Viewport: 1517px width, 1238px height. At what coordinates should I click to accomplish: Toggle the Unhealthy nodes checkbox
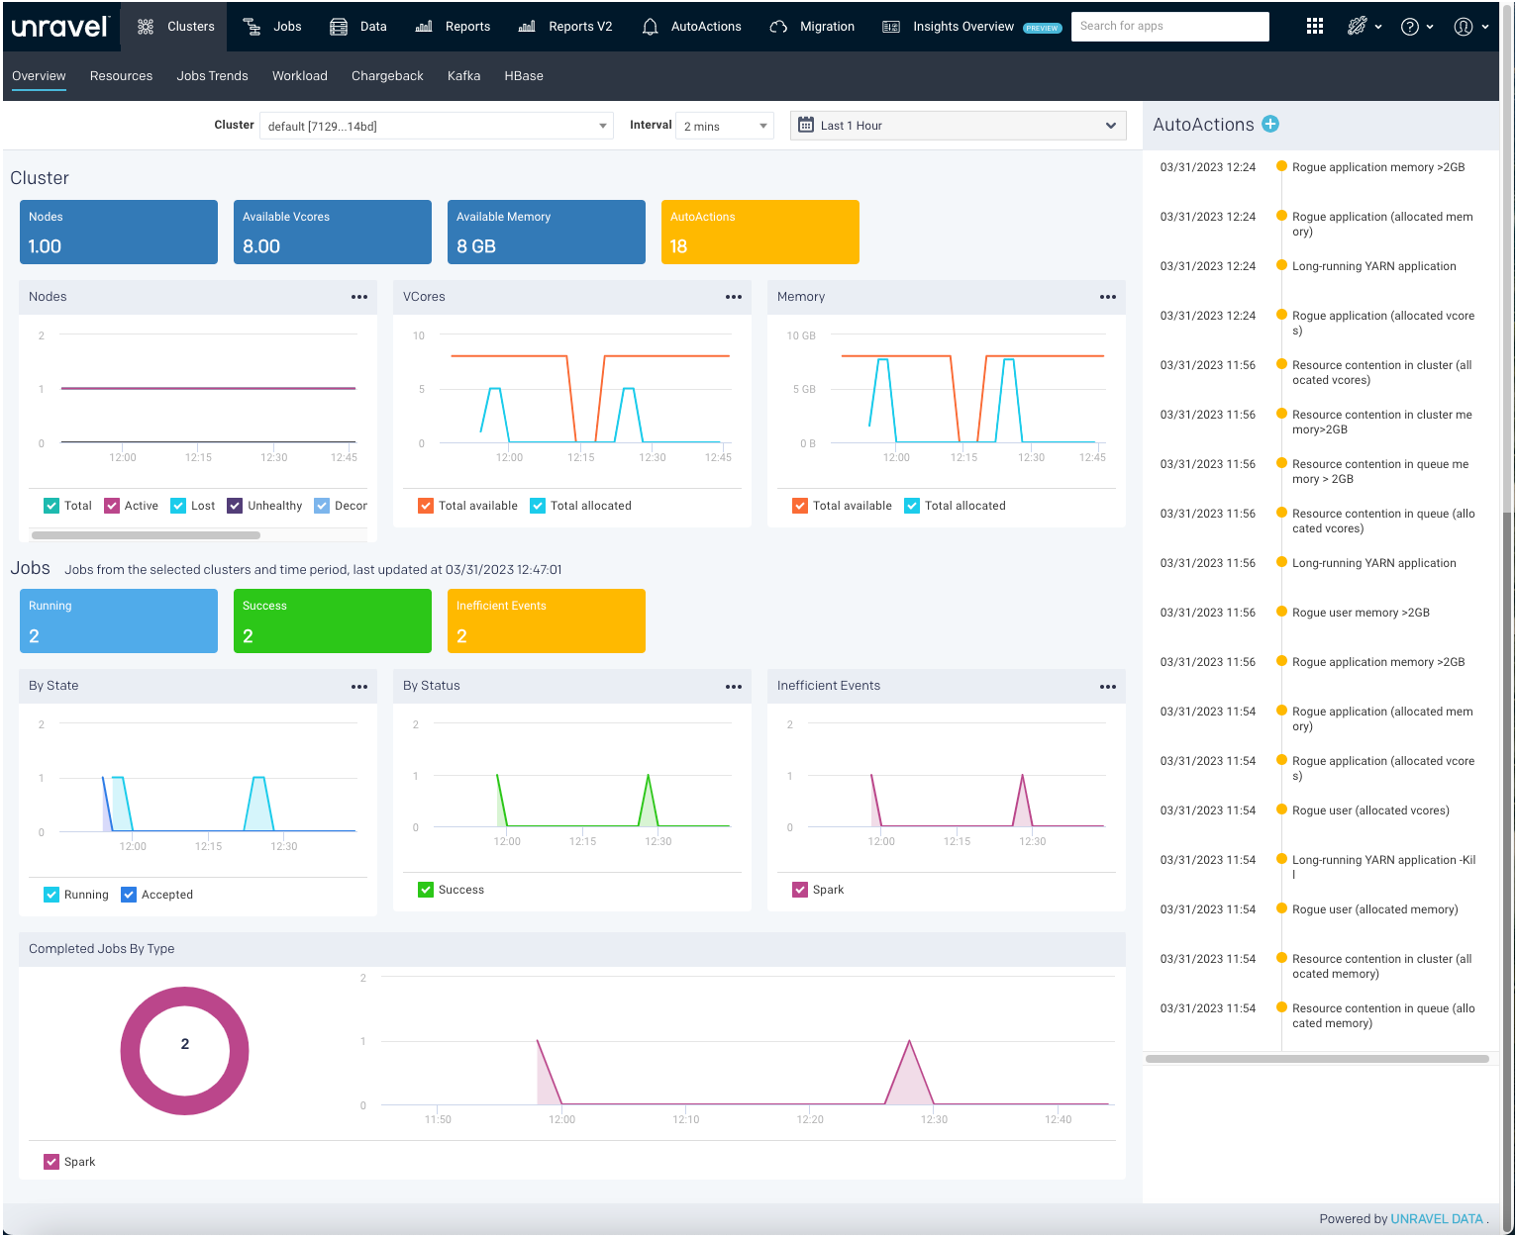coord(235,506)
